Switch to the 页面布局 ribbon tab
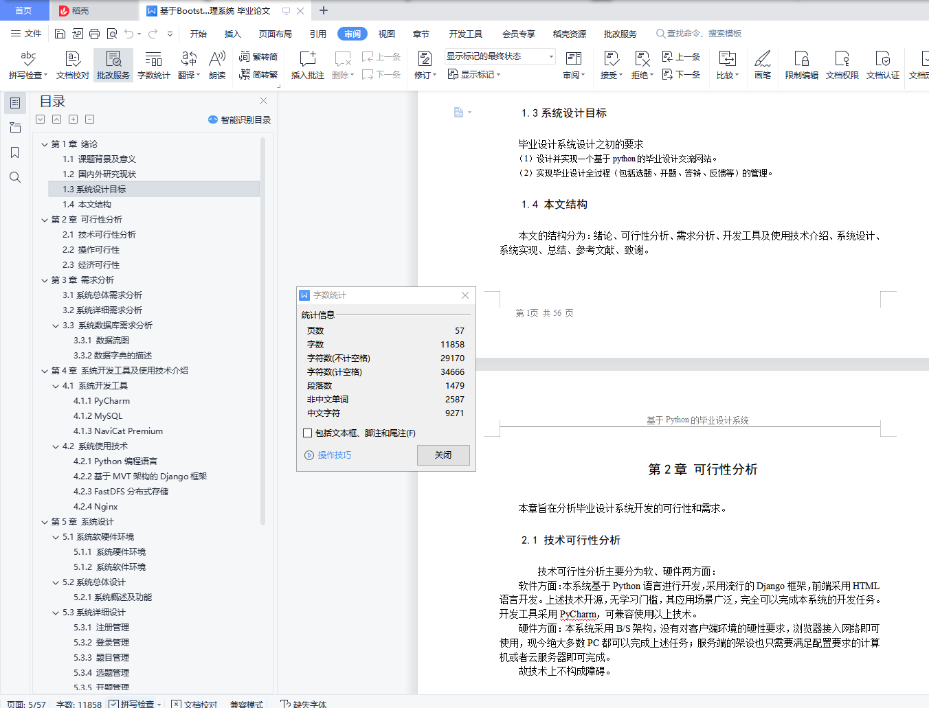Screen dimensions: 929x708 276,34
